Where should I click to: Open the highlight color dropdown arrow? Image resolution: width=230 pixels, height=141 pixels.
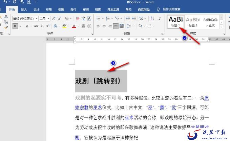click(69, 26)
